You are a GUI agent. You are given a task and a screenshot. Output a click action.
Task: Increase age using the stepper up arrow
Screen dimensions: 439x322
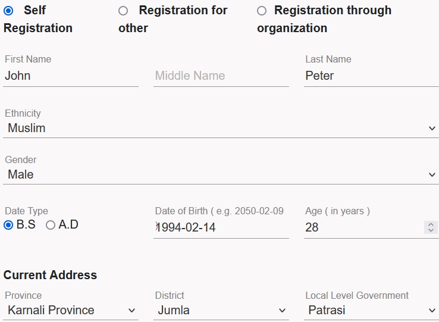tap(431, 224)
